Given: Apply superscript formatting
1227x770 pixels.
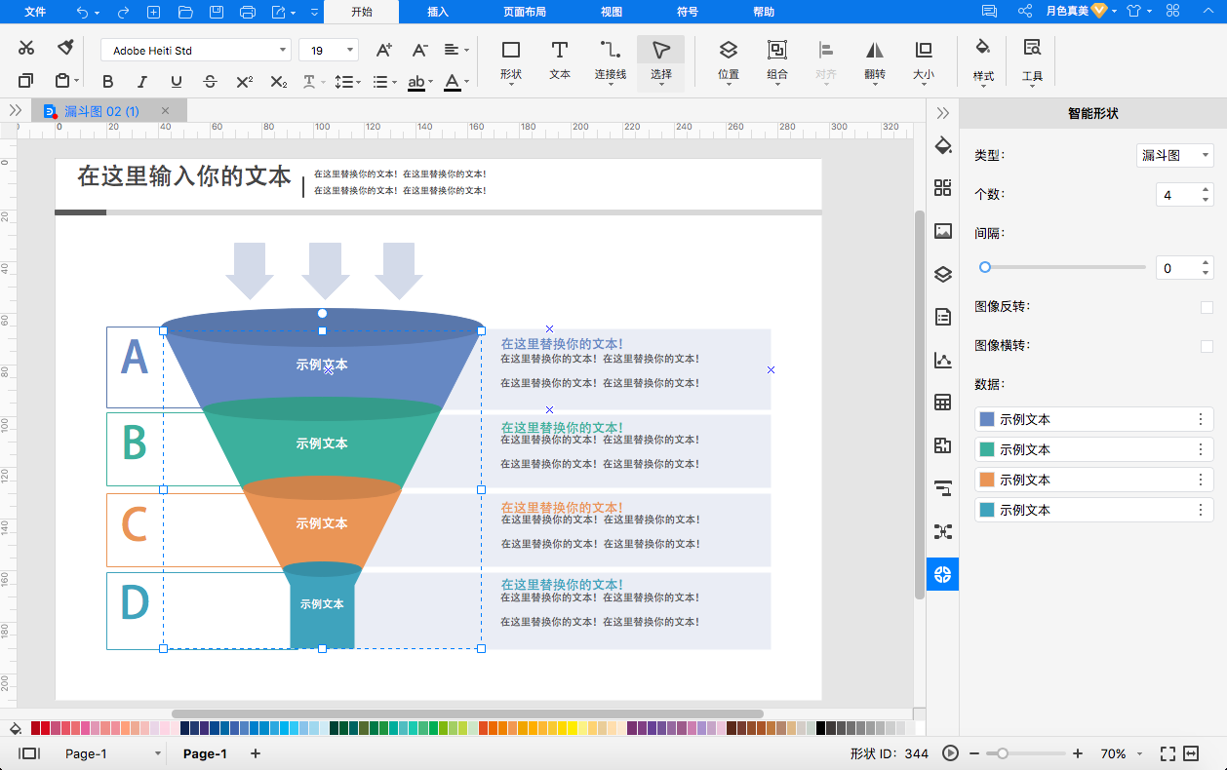Looking at the screenshot, I should coord(245,82).
